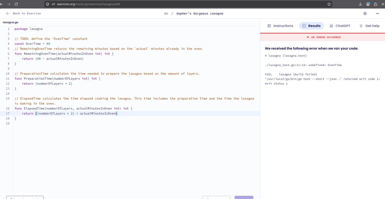The height and width of the screenshot is (199, 385).
Task: Click the ChatGPT robot icon
Action: (331, 26)
